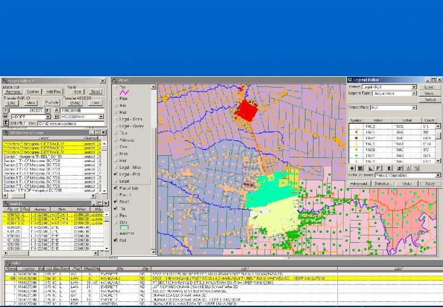Click the Count column header in Legend Editor
The image size is (443, 307).
point(429,121)
